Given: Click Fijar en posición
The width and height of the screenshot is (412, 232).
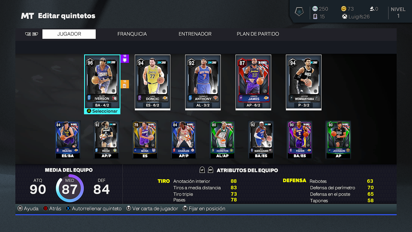Looking at the screenshot, I should [x=204, y=209].
